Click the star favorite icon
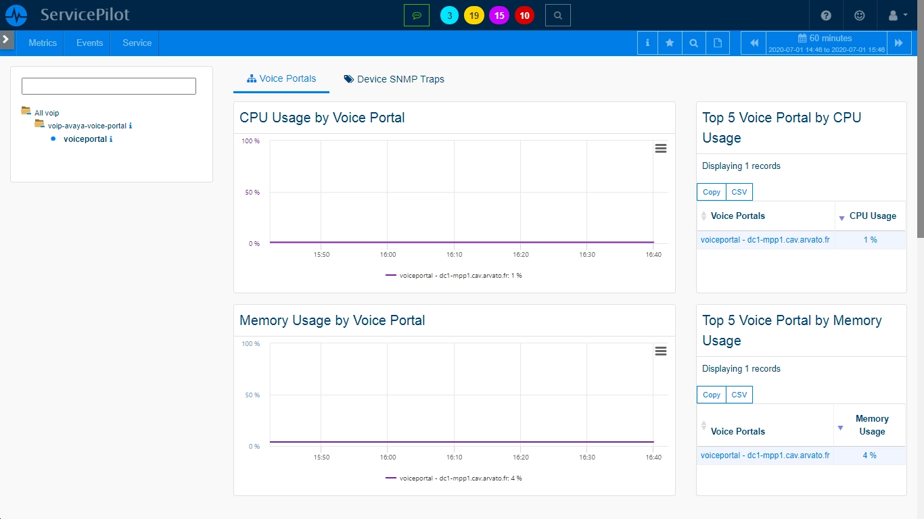The width and height of the screenshot is (924, 519). [670, 43]
